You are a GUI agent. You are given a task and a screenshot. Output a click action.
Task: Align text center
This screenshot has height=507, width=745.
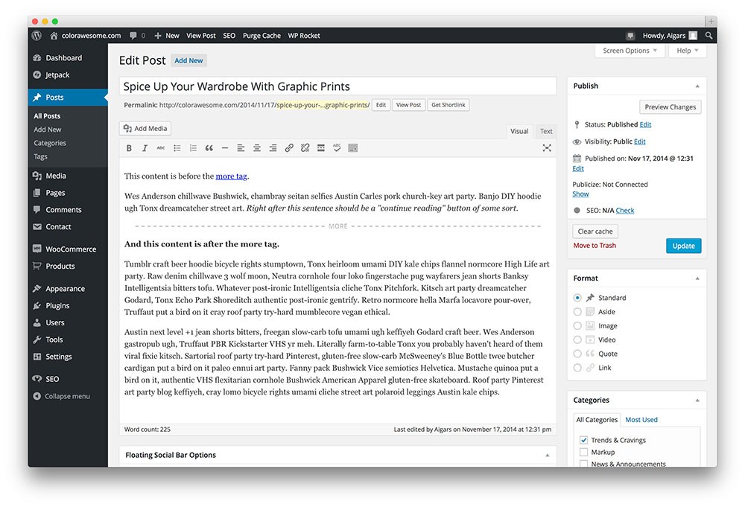tap(257, 148)
